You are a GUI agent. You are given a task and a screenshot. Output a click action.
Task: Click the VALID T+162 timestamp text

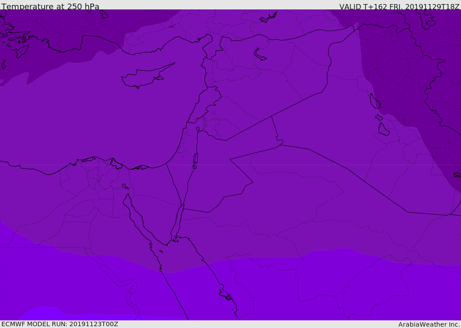399,7
